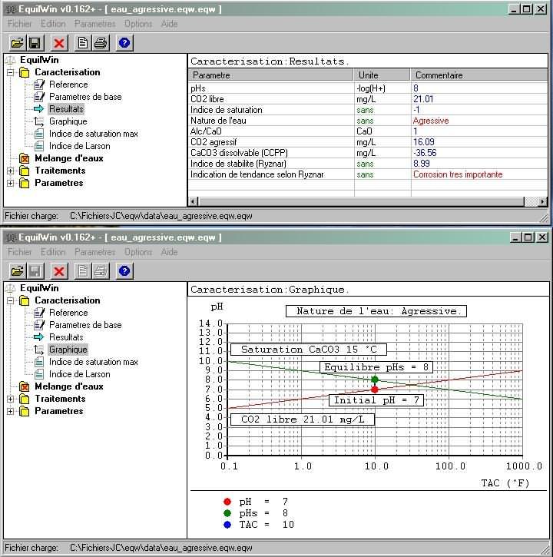Click red X delete icon in bottom window
Screen dimensions: 553x557
click(59, 271)
